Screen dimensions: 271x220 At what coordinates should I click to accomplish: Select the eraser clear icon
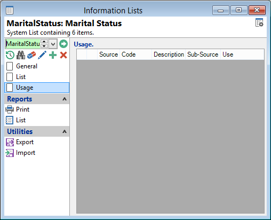point(31,55)
